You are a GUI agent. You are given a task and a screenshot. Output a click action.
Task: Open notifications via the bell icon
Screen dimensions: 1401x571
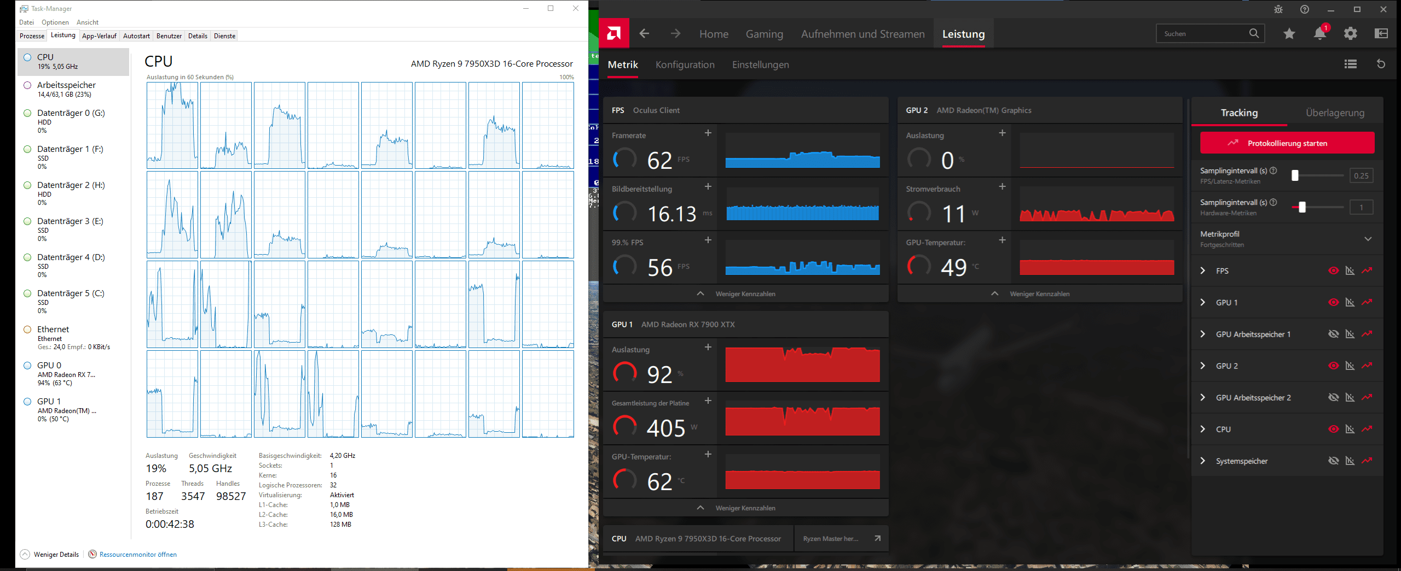pyautogui.click(x=1320, y=34)
